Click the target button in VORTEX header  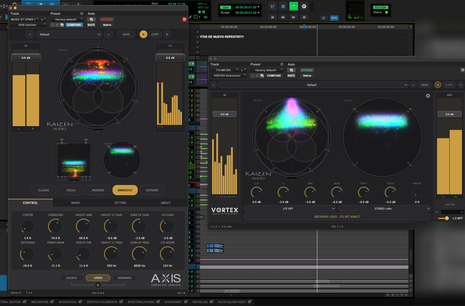click(463, 70)
